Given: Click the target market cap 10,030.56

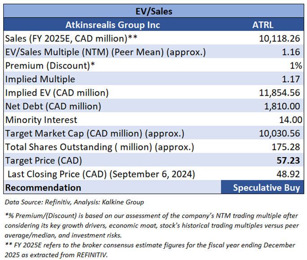Looking at the screenshot, I should [x=279, y=133].
